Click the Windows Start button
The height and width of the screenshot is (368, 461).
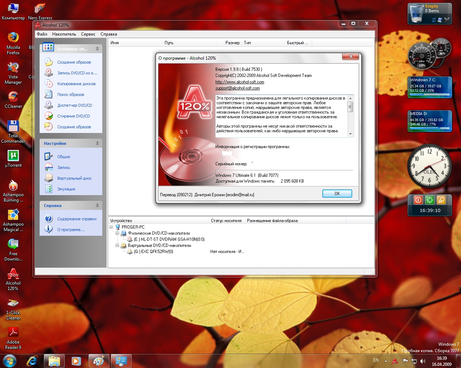(10, 361)
